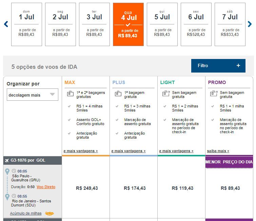Select the dom 1 Jul date card

(x=26, y=24)
